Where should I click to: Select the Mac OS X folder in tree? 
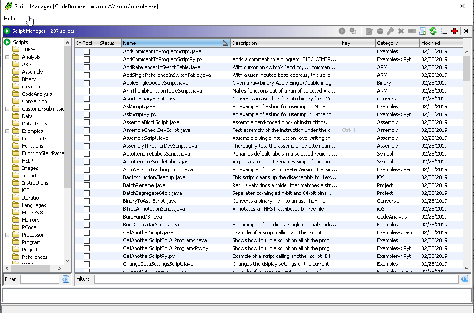[32, 213]
